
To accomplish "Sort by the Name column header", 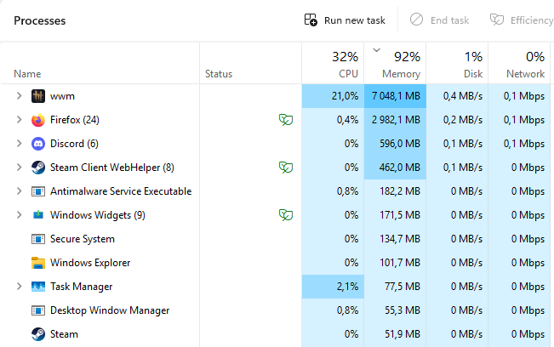I will pyautogui.click(x=27, y=74).
